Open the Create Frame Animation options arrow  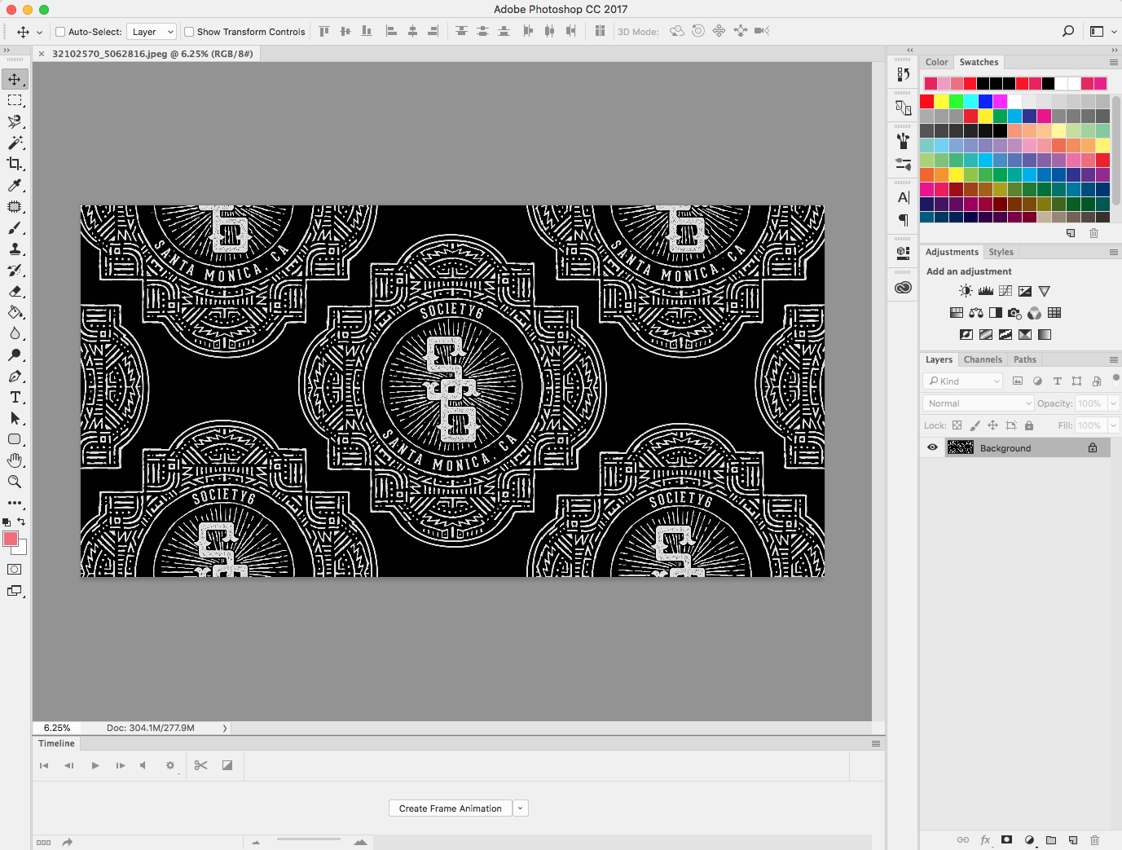[x=520, y=808]
